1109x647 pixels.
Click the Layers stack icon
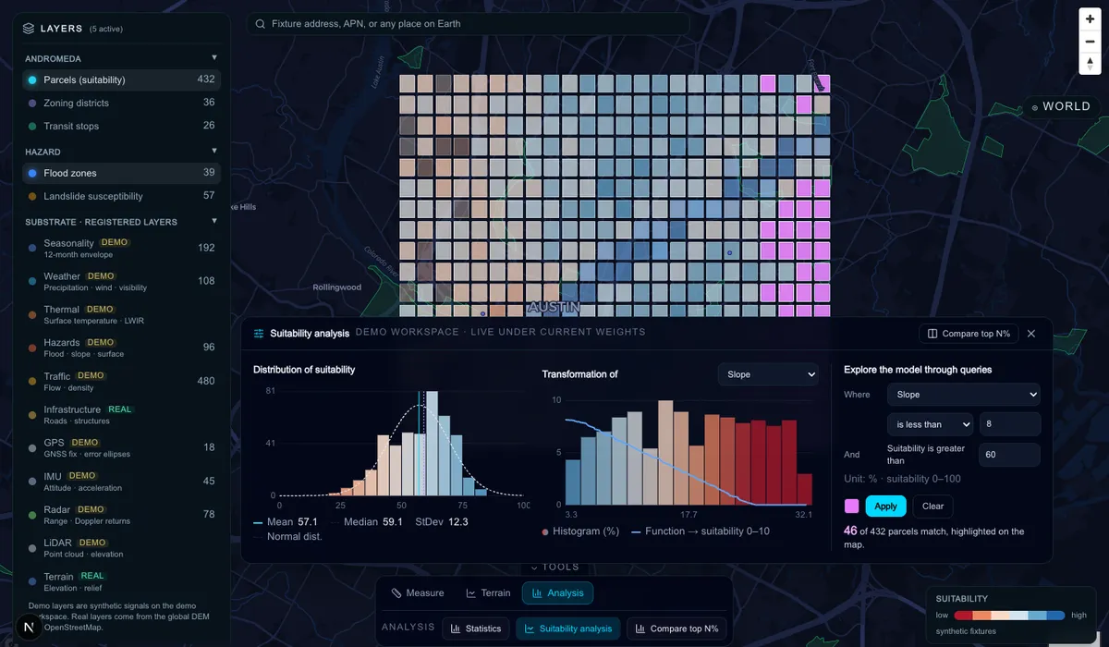pyautogui.click(x=29, y=29)
